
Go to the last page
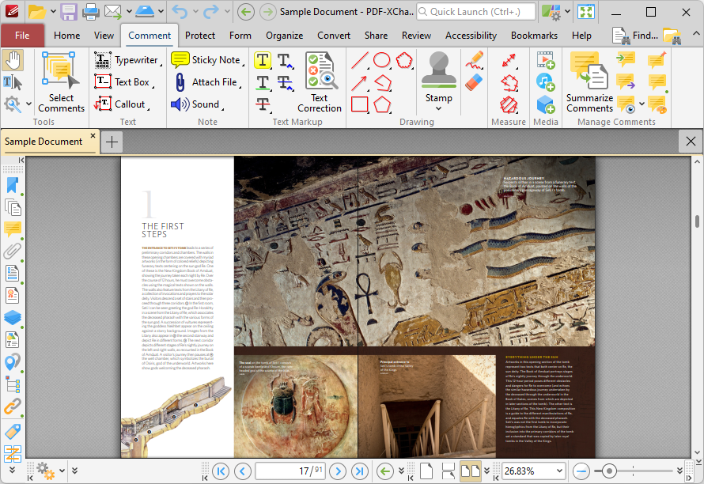tap(360, 471)
